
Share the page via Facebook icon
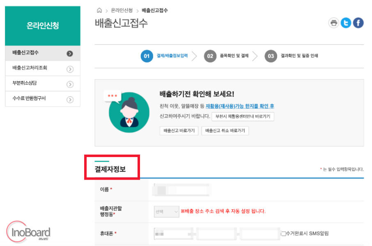coord(358,23)
